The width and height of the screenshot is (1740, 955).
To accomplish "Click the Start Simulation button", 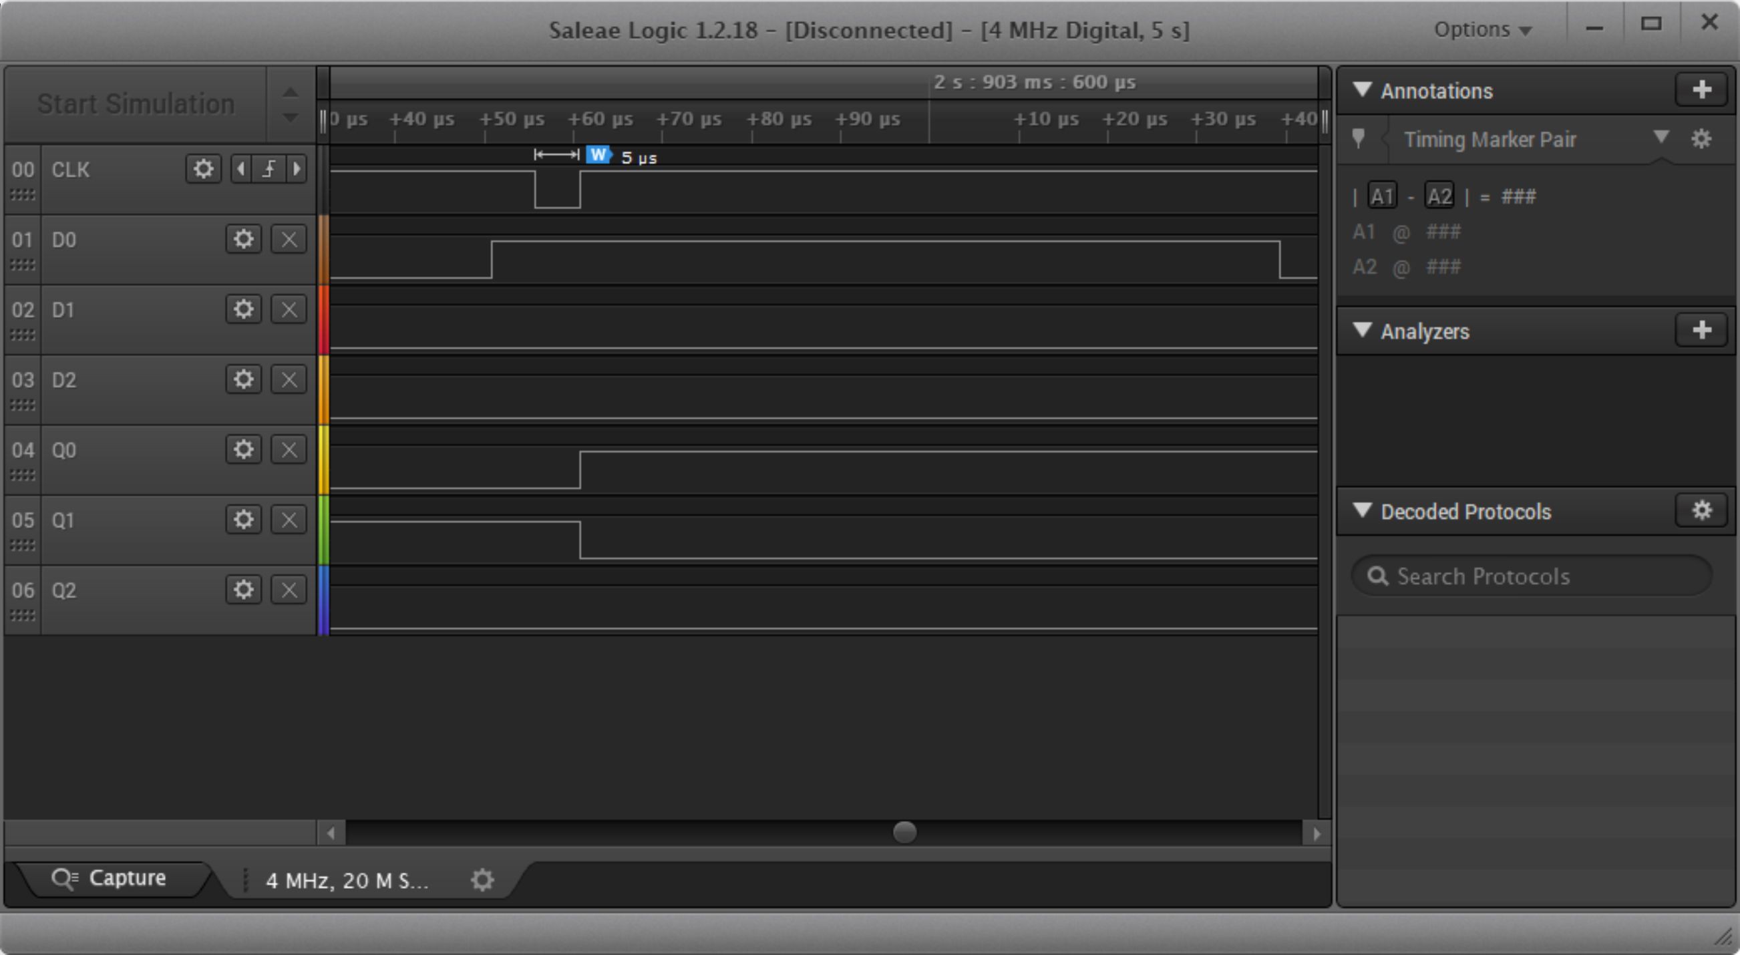I will (x=136, y=104).
